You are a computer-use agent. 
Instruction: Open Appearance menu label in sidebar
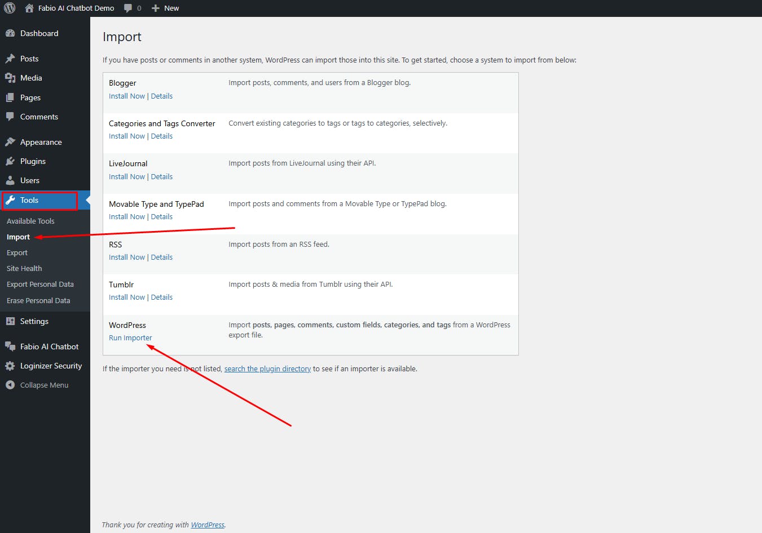coord(41,142)
